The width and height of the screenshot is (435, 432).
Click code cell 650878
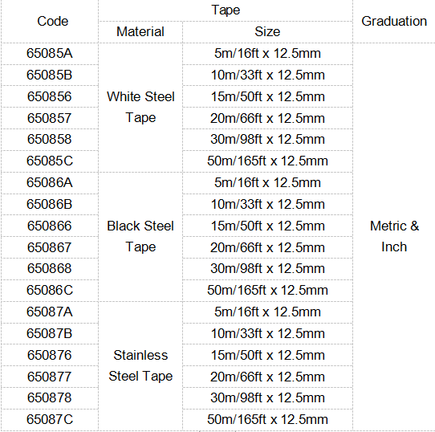(x=50, y=398)
